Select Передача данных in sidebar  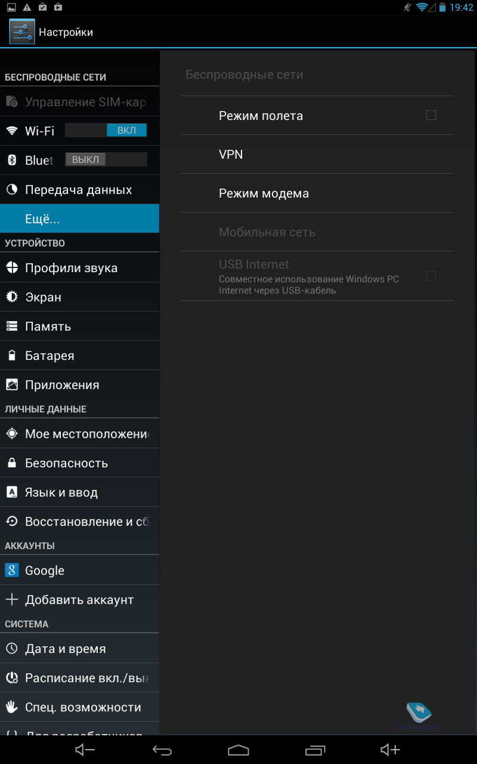[79, 190]
